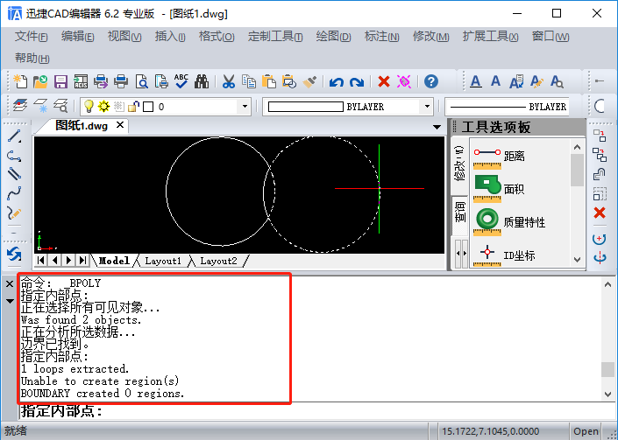
Task: Open the 标注(N) menu
Action: pos(381,37)
